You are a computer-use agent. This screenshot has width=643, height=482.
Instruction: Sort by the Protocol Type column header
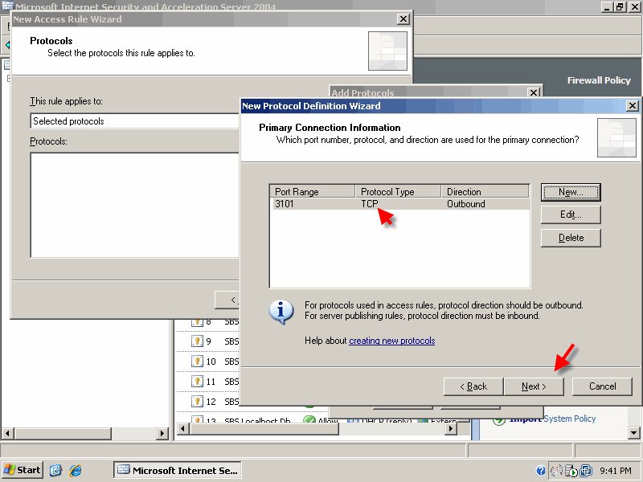pyautogui.click(x=398, y=192)
